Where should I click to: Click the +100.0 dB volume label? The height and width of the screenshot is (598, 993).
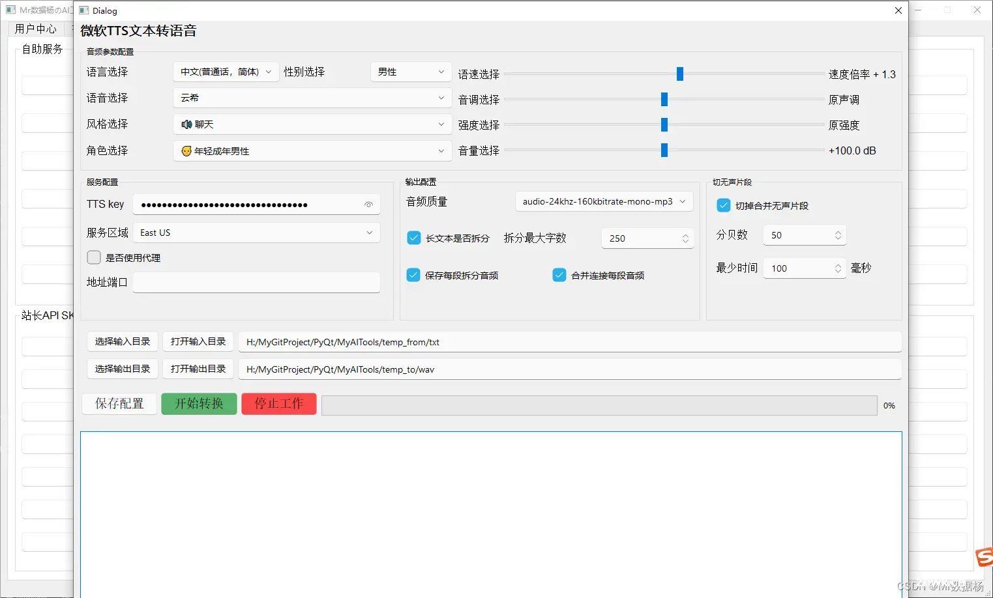click(x=852, y=150)
